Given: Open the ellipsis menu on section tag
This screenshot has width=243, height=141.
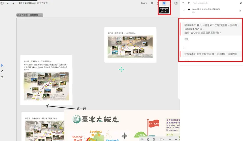Looking at the screenshot, I should tap(41, 15).
